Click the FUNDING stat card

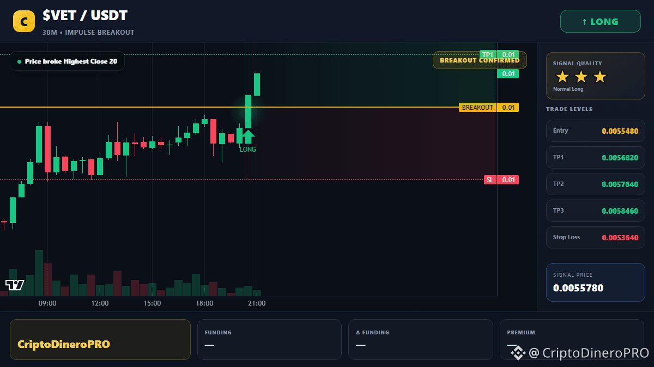coord(269,339)
